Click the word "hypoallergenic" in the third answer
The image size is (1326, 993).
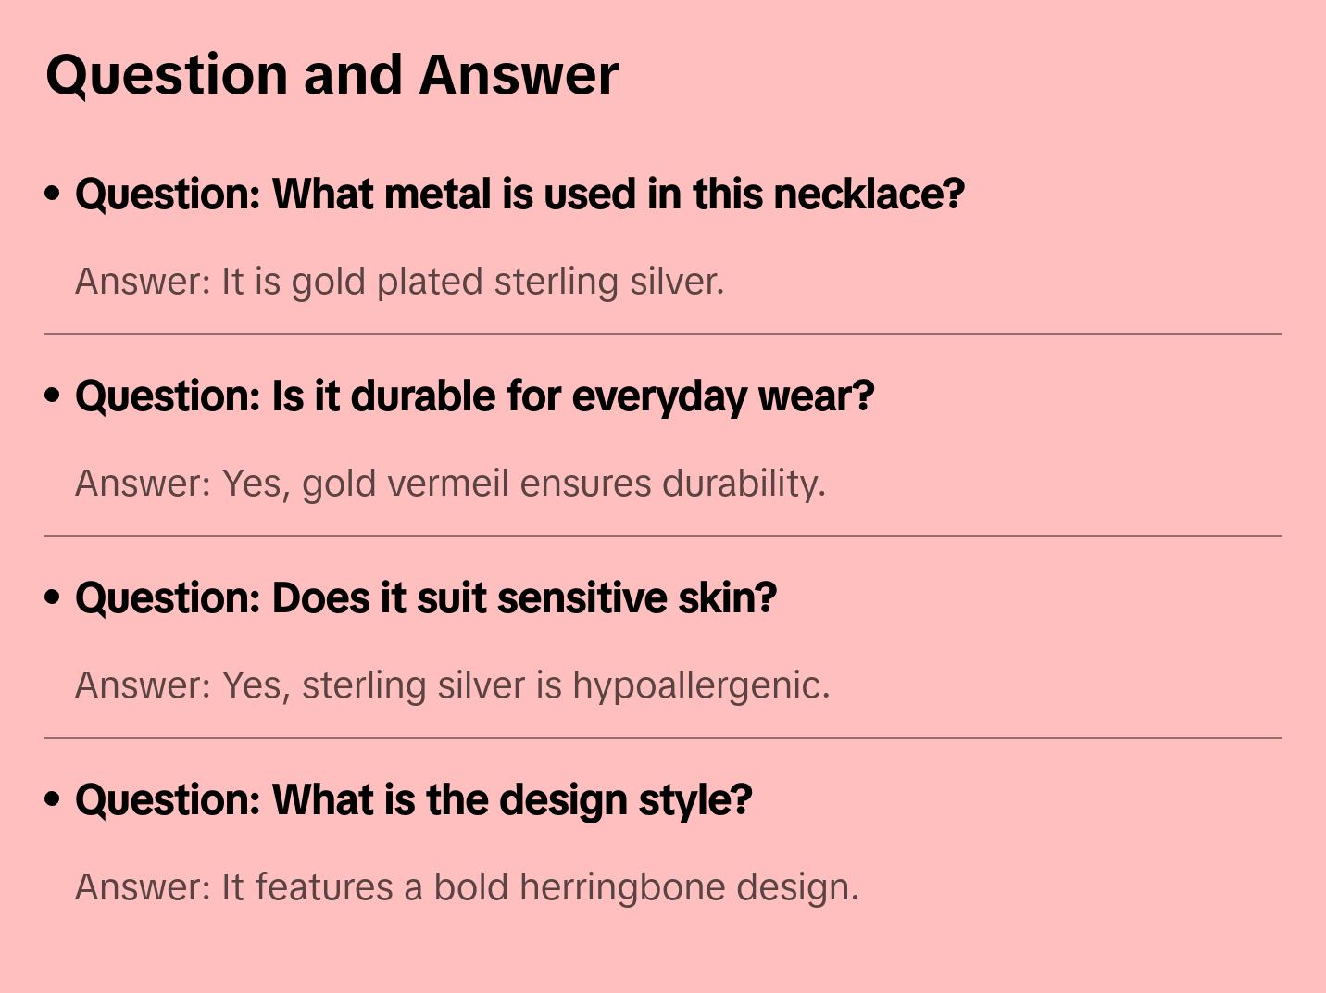(701, 685)
